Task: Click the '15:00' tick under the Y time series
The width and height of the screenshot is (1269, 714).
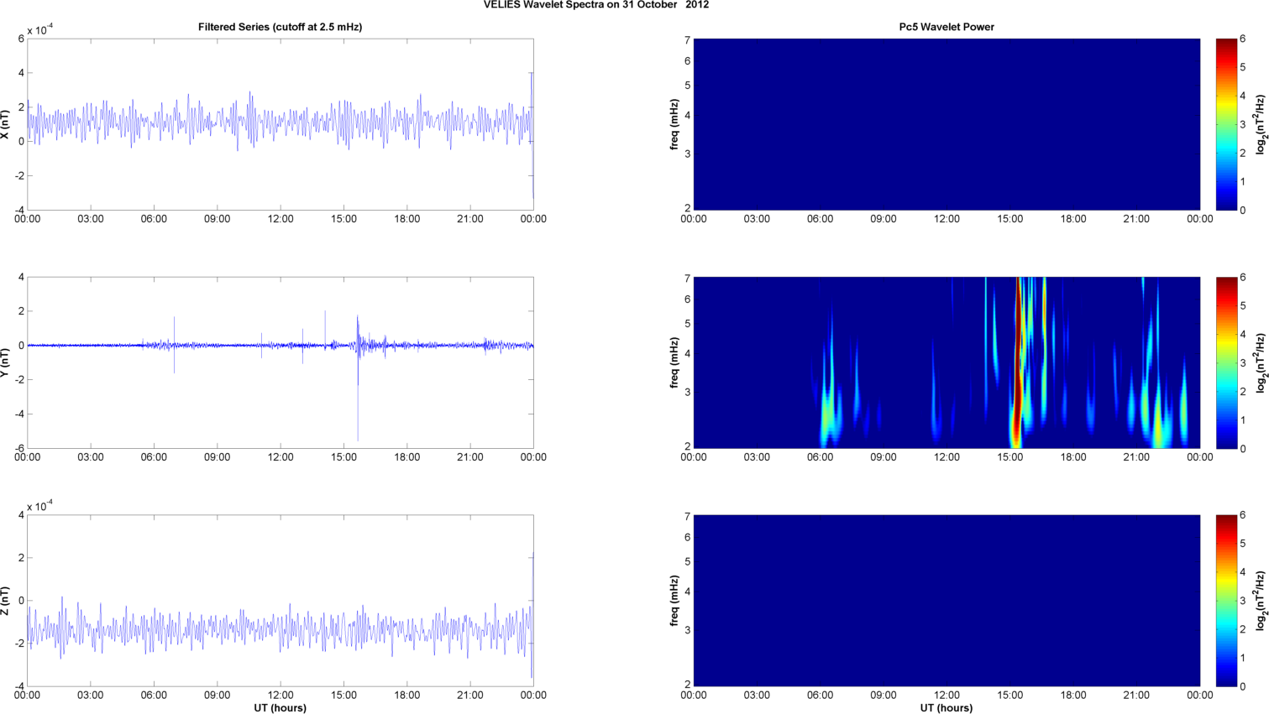Action: 343,457
